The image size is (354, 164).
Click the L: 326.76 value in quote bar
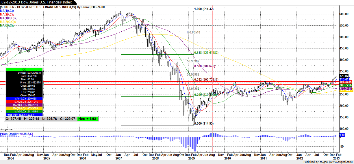(x=49, y=119)
